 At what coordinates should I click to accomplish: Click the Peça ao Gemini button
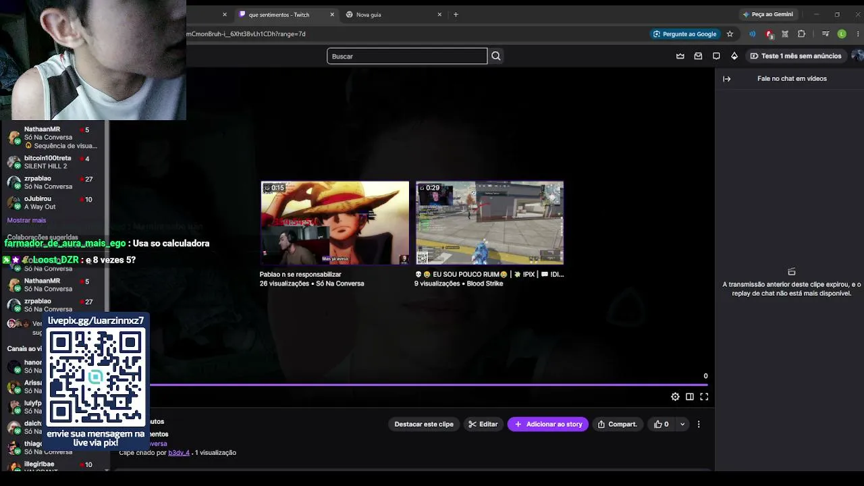point(768,14)
